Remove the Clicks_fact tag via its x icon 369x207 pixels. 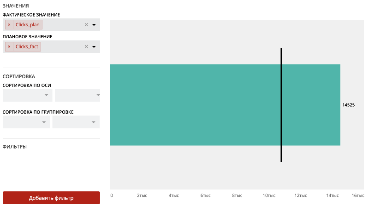9,46
